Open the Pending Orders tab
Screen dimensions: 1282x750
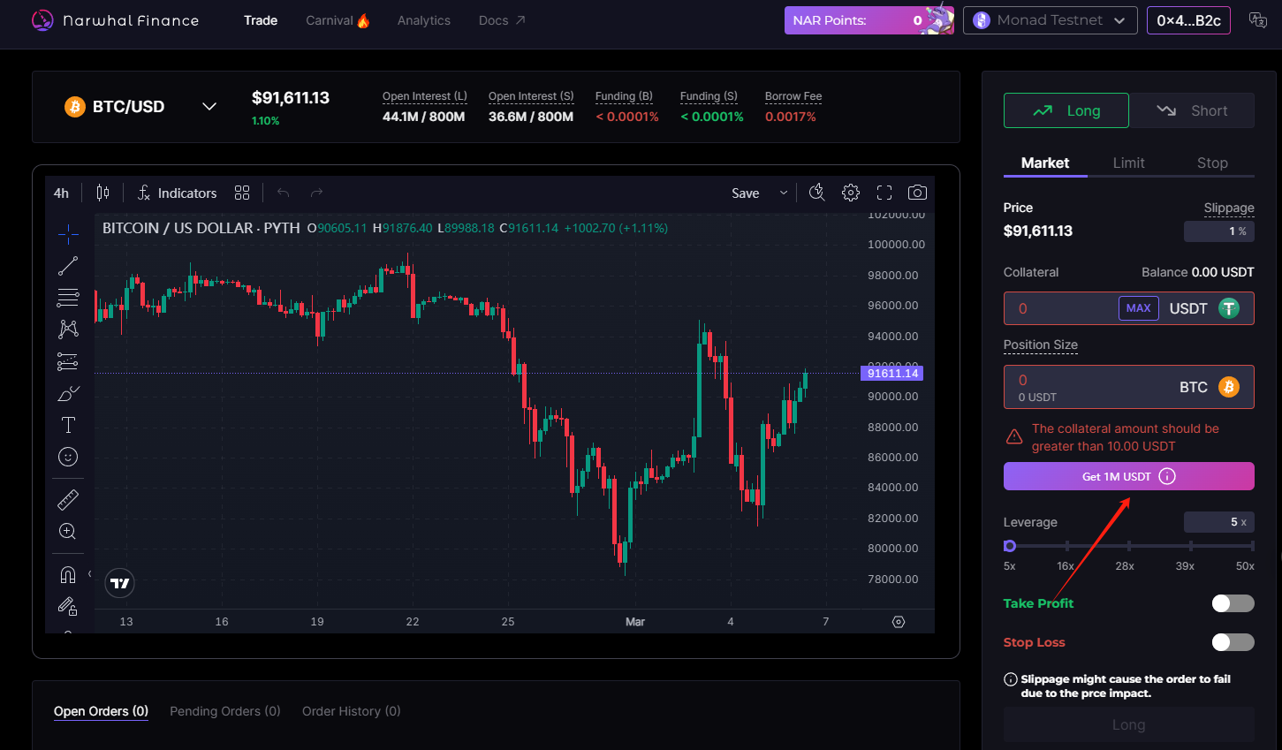tap(224, 711)
